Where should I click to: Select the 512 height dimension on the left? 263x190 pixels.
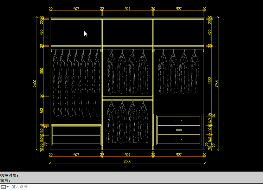[42, 110]
